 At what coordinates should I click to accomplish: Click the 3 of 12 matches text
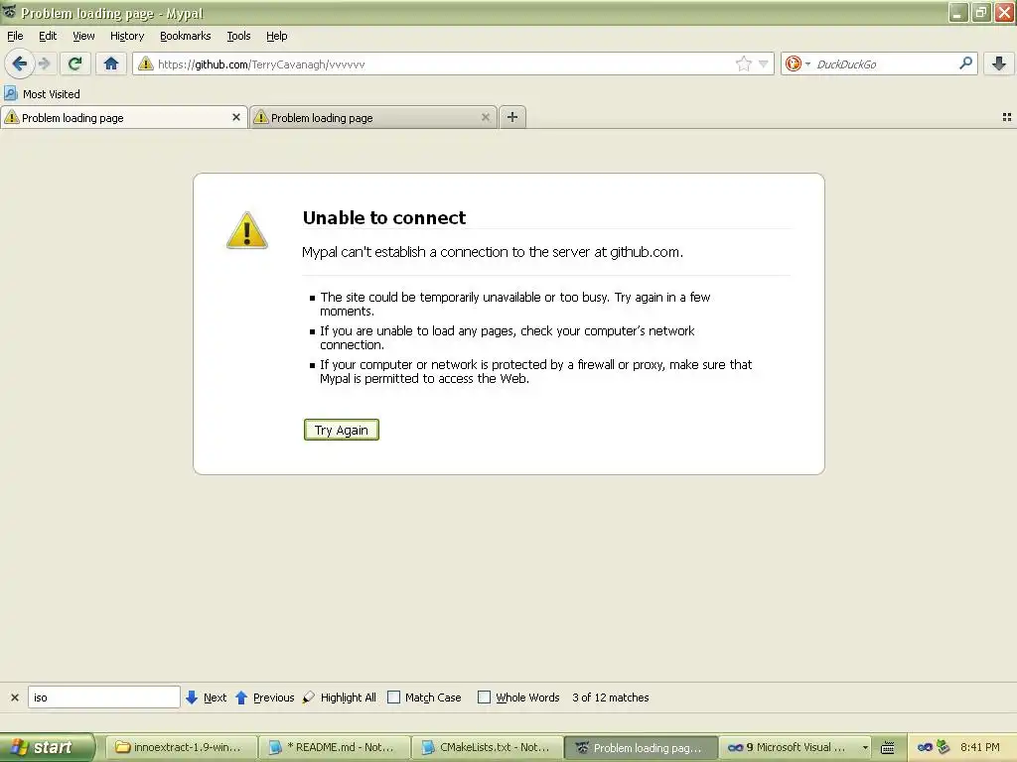click(x=611, y=698)
